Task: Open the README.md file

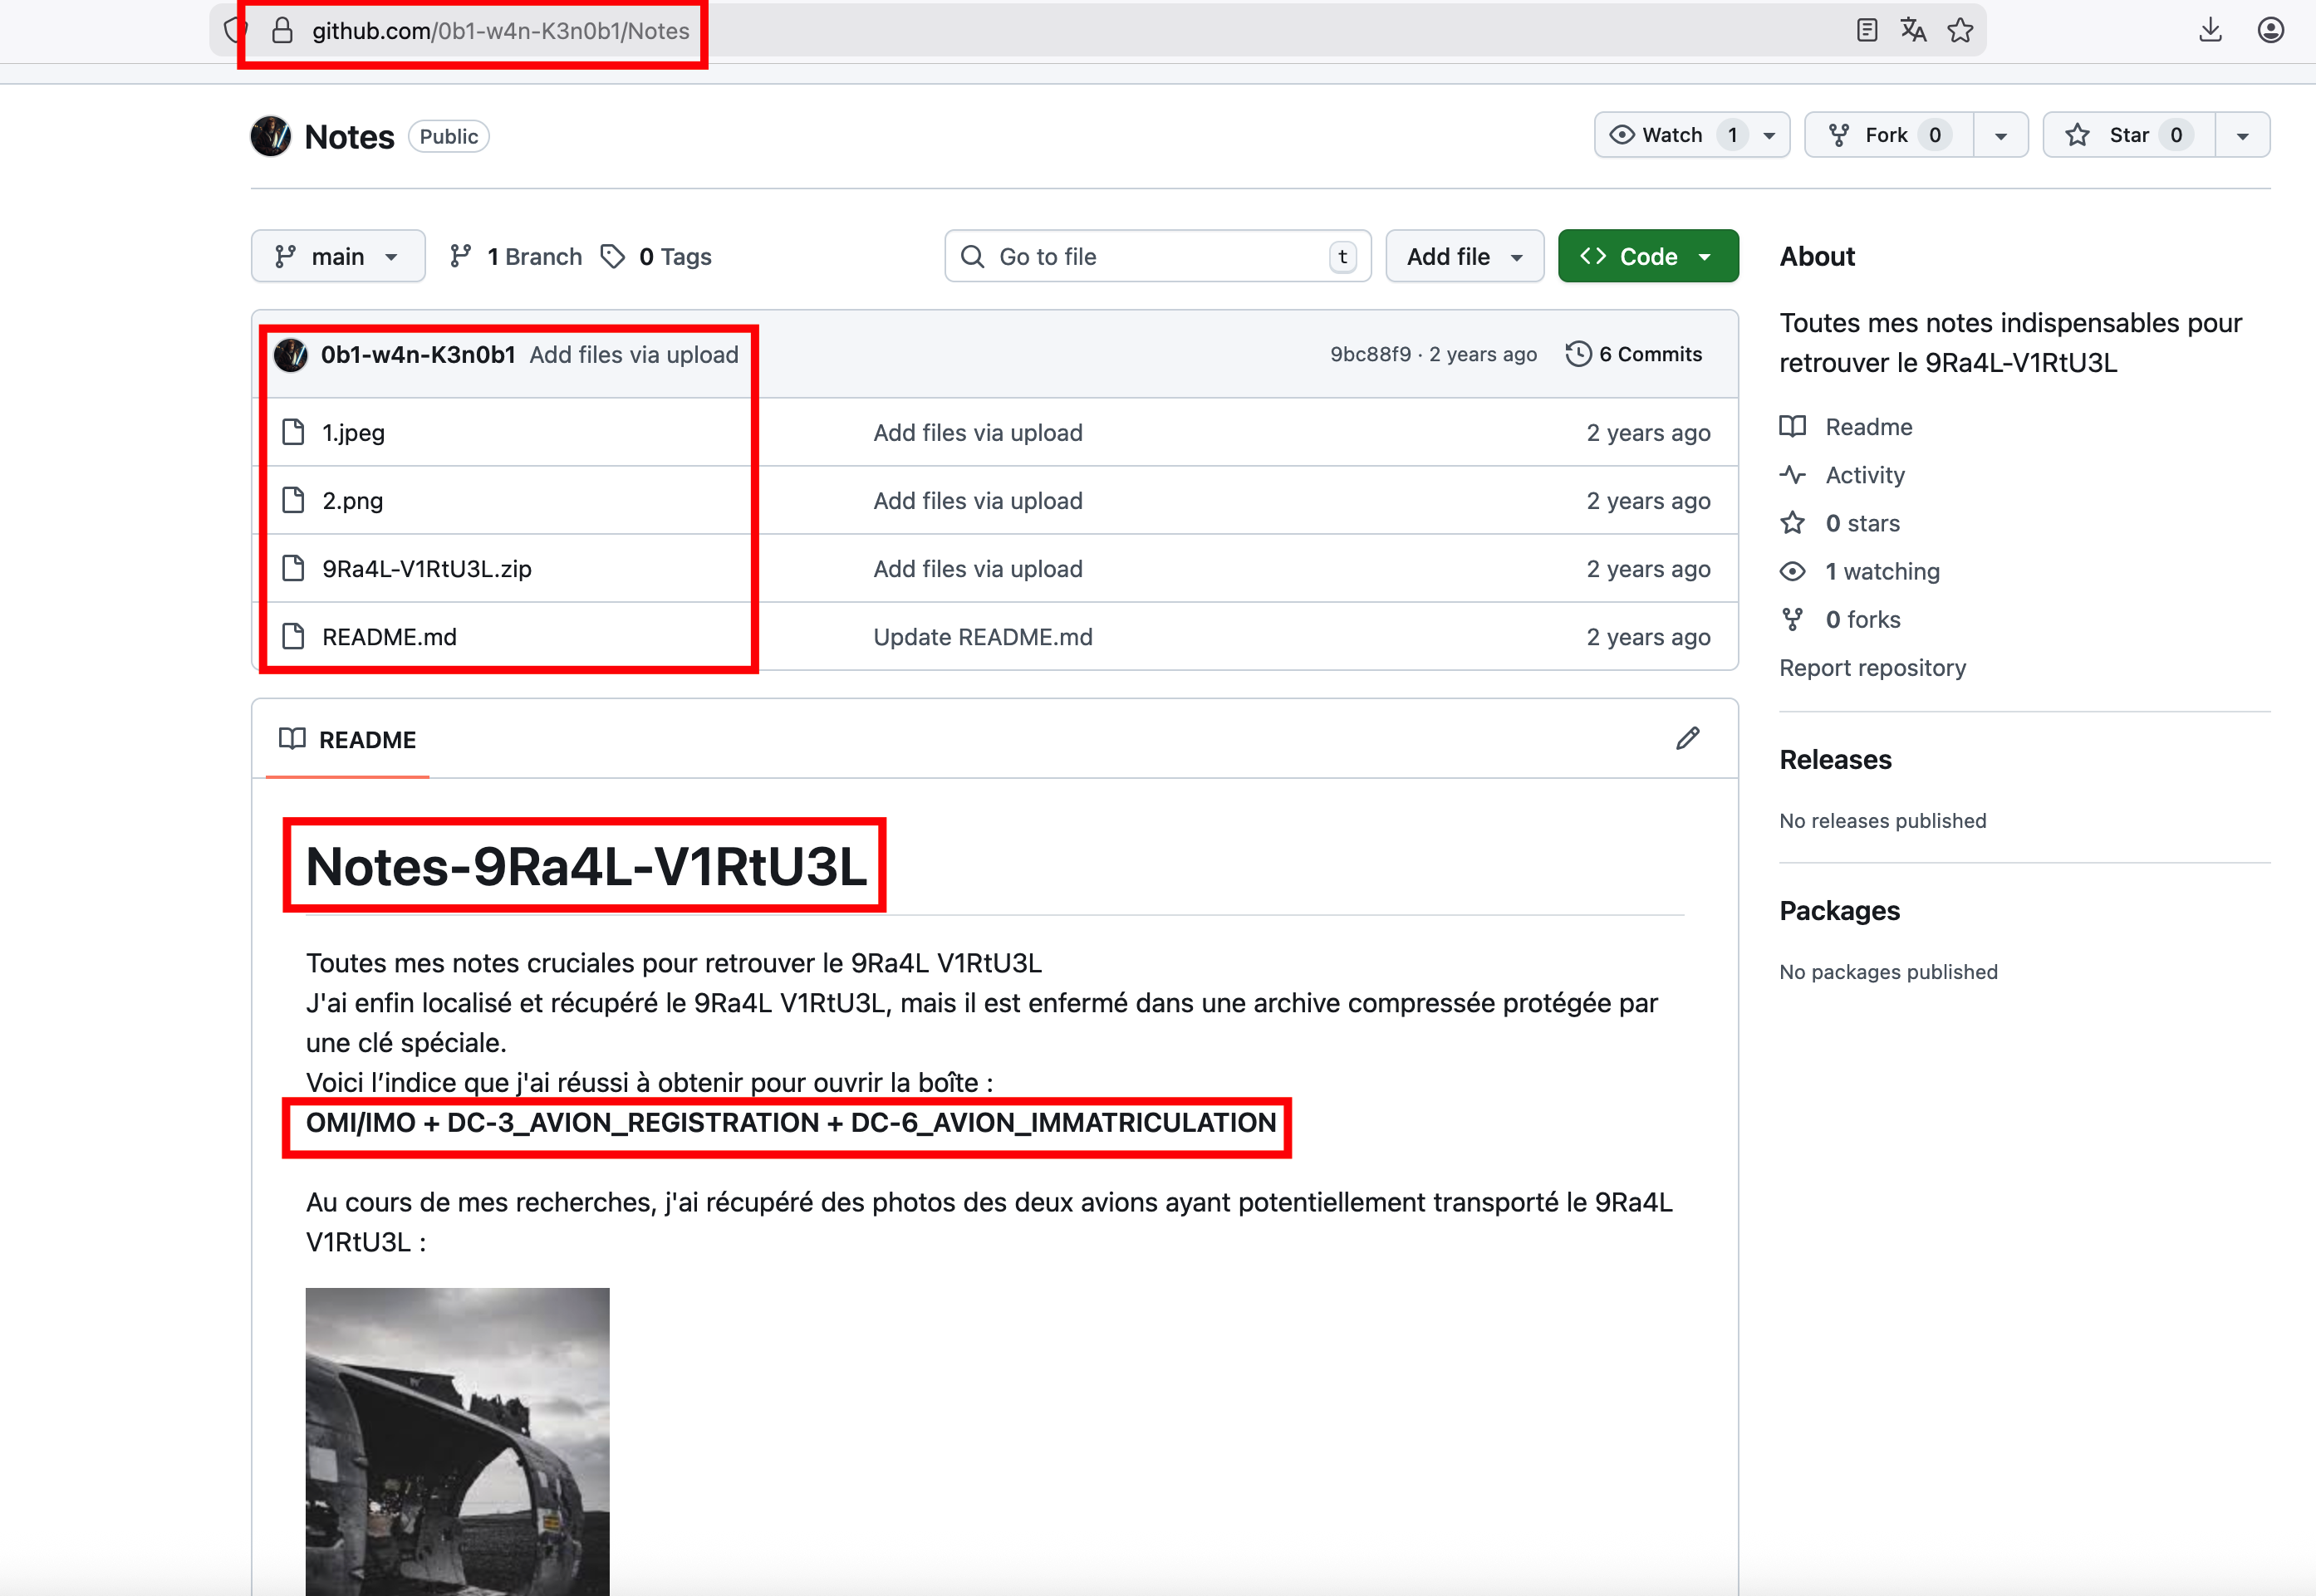Action: tap(388, 636)
